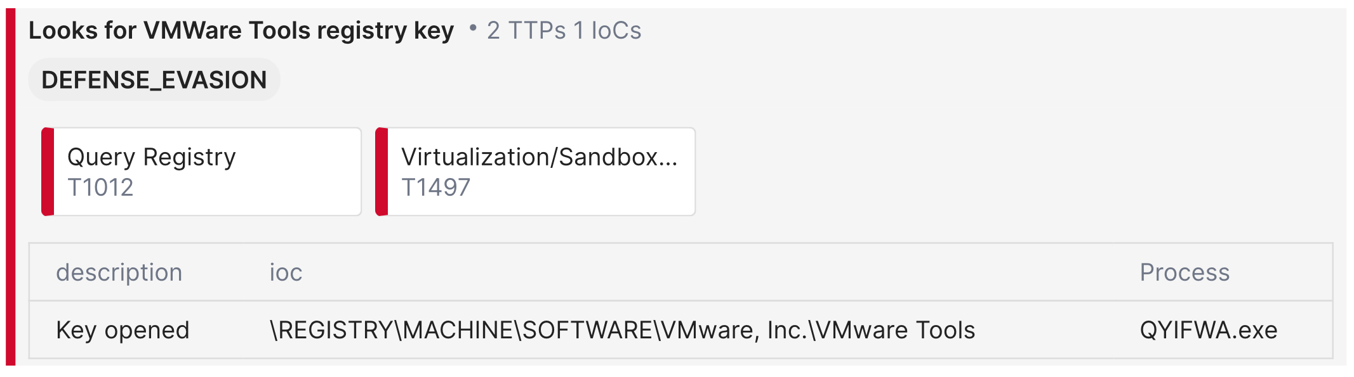
Task: Click the red severity stripe at panel's left edge
Action: click(x=10, y=187)
